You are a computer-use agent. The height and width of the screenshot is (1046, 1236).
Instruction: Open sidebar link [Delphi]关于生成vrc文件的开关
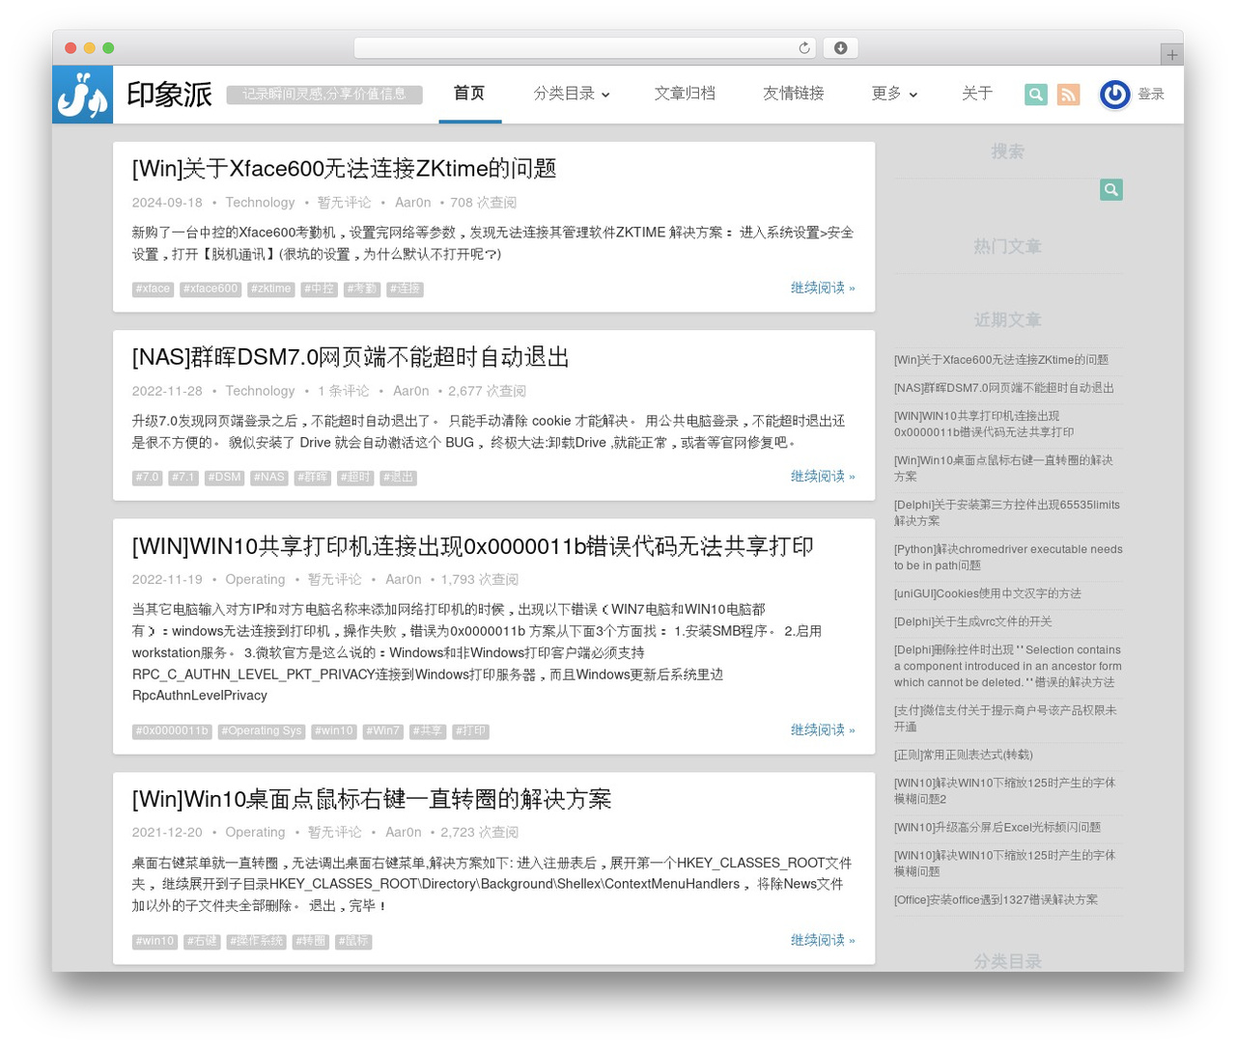tap(973, 621)
